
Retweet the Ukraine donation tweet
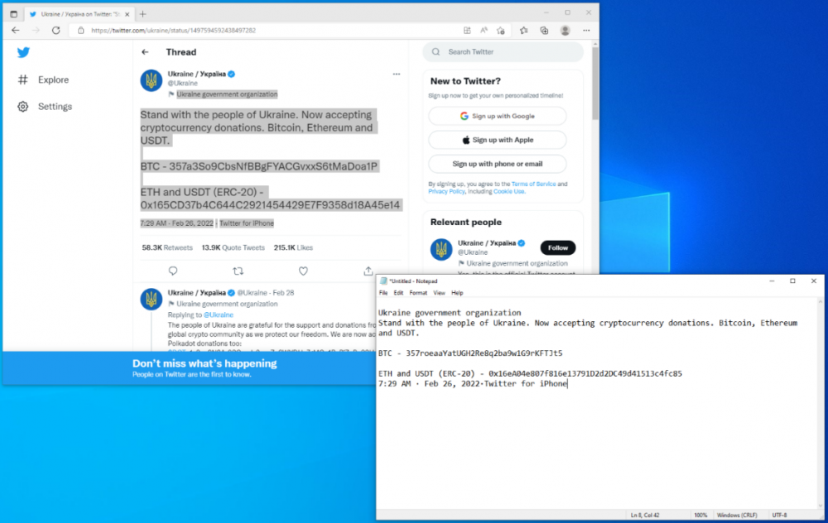tap(238, 271)
